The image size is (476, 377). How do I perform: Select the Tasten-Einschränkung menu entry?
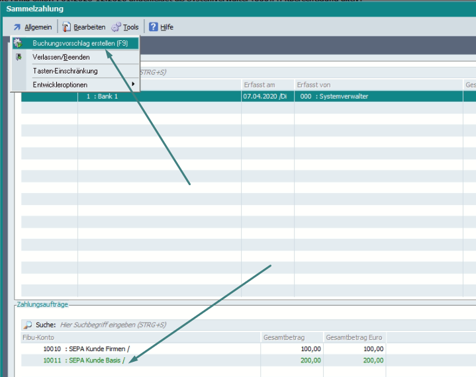coord(65,71)
